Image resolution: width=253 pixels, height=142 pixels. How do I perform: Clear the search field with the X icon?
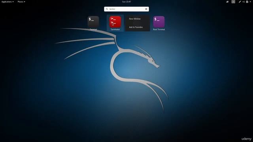pyautogui.click(x=146, y=9)
